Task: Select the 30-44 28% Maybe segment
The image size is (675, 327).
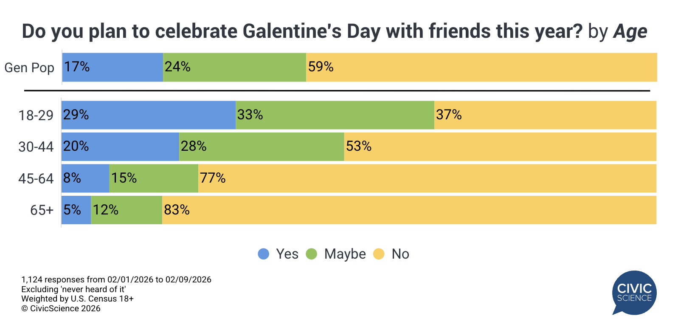Action: click(262, 147)
